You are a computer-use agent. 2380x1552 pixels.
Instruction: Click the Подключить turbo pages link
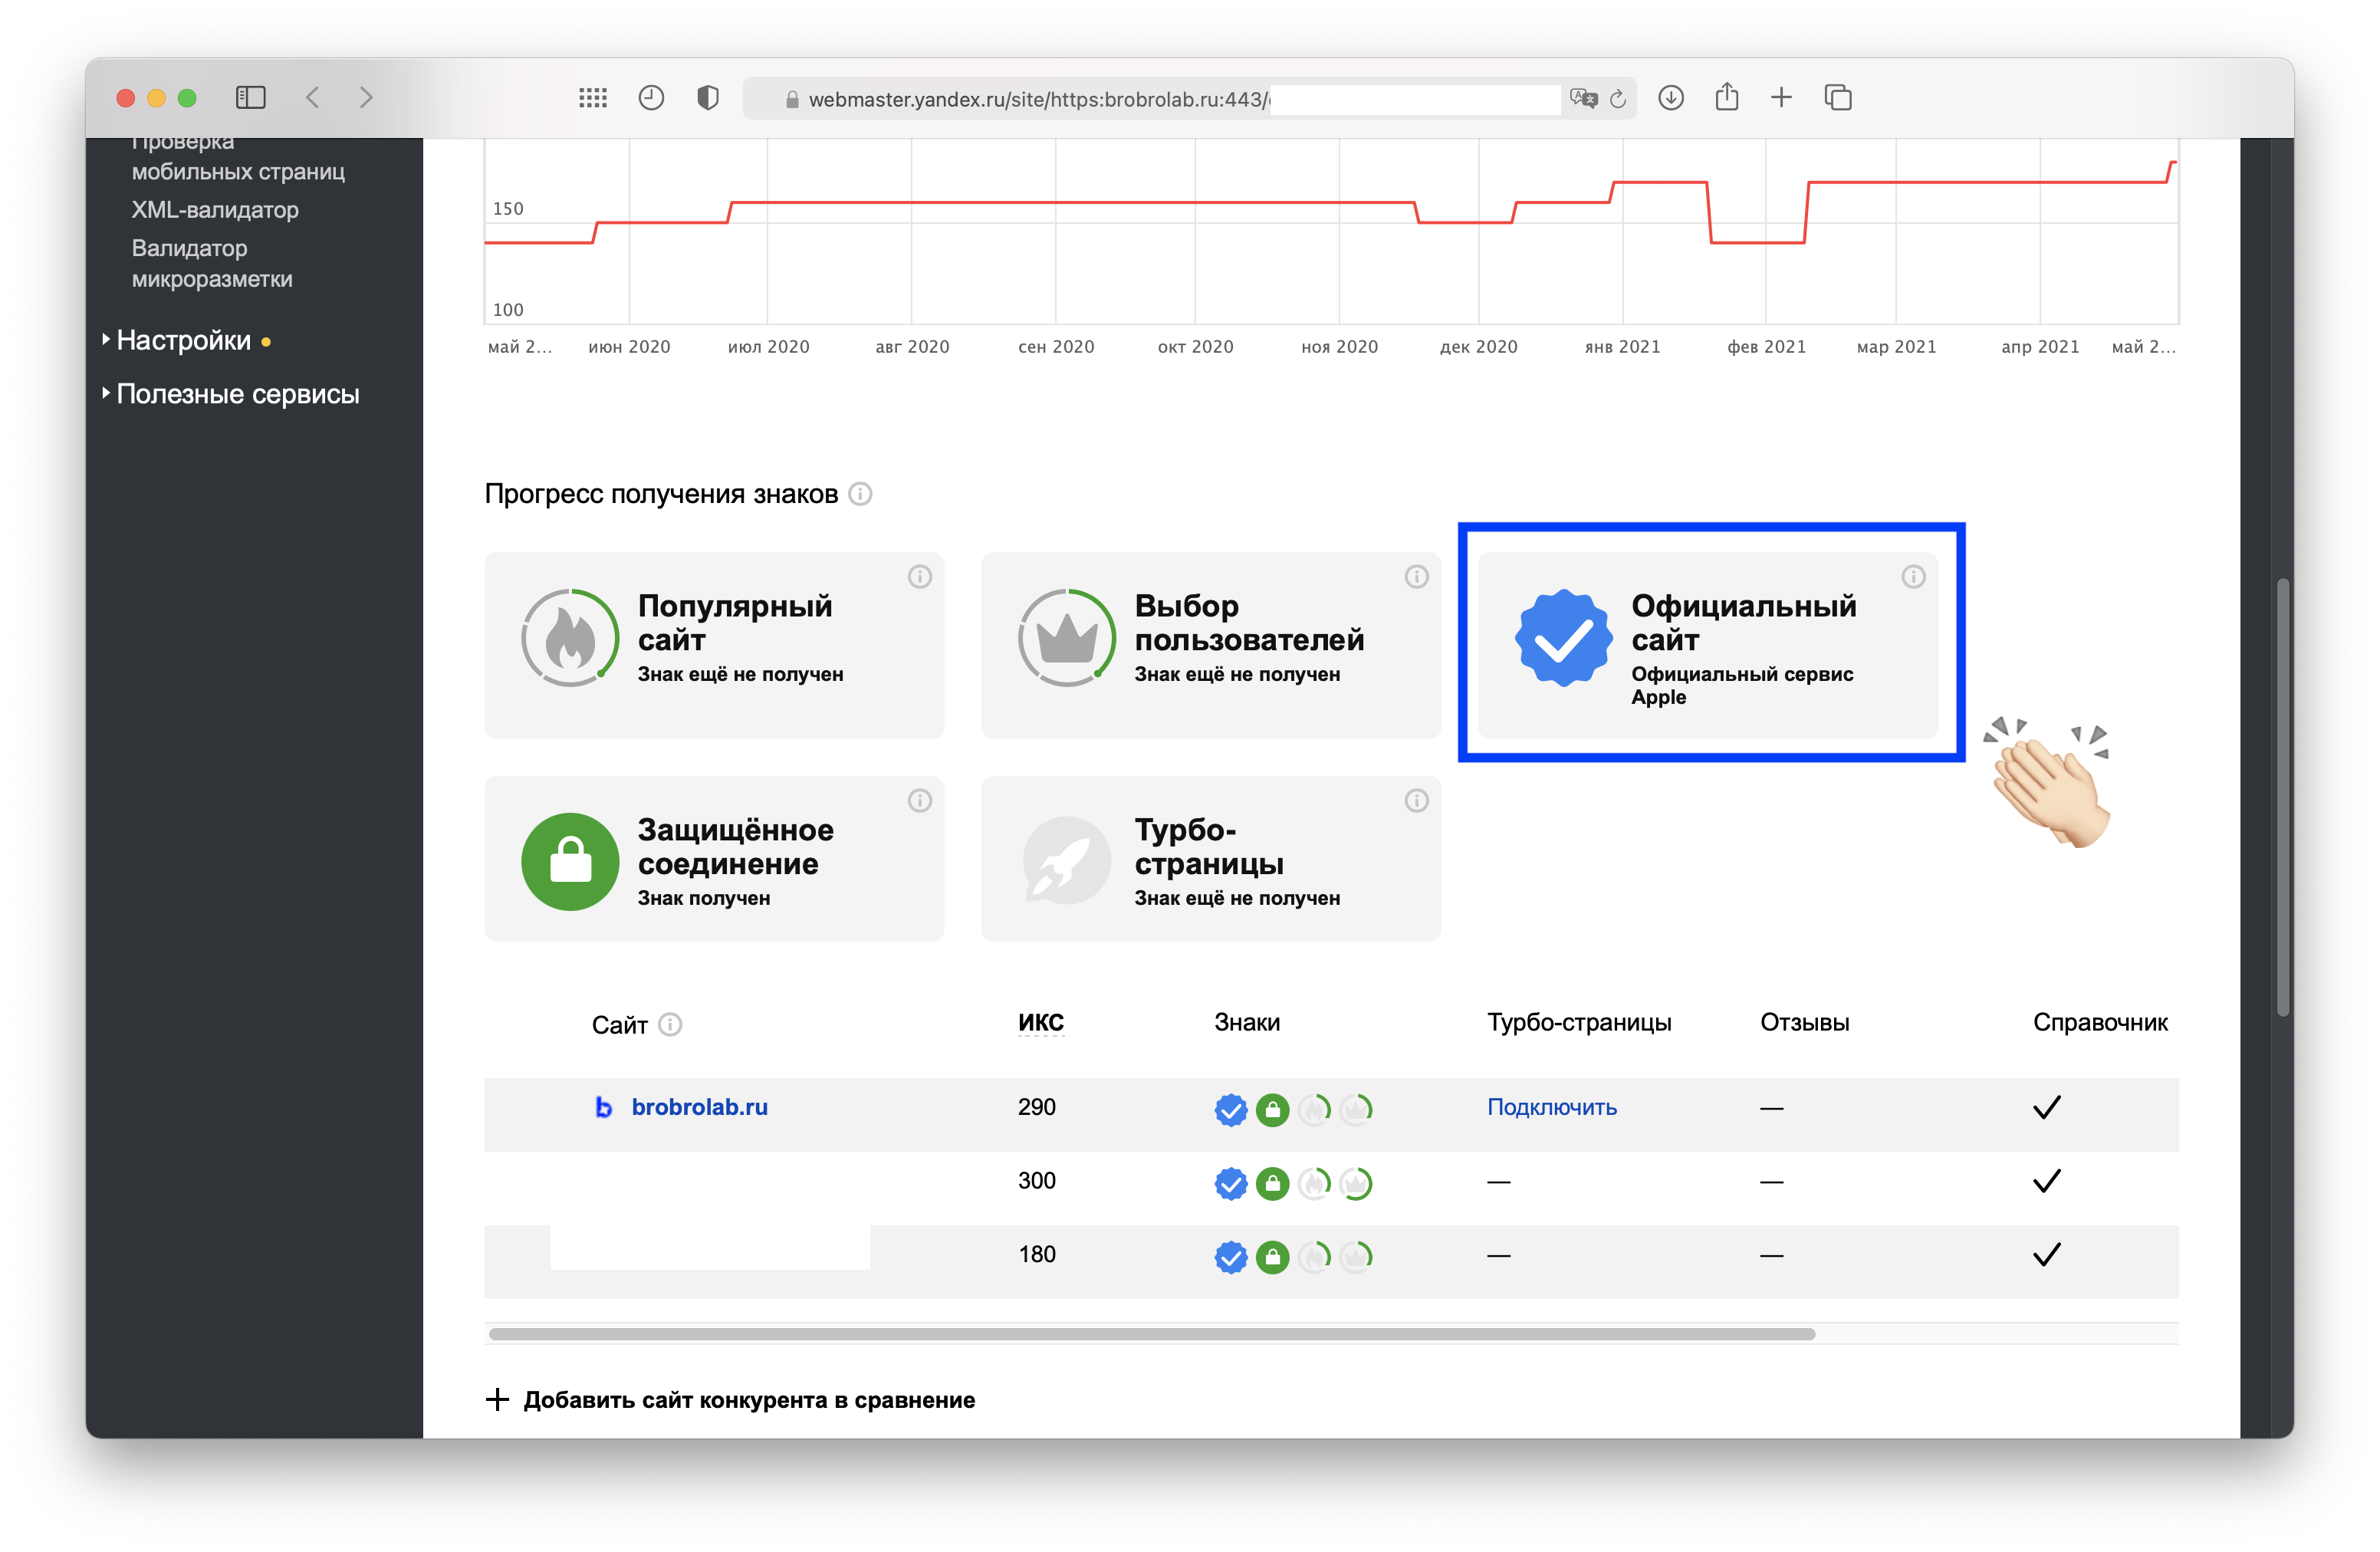[x=1551, y=1107]
